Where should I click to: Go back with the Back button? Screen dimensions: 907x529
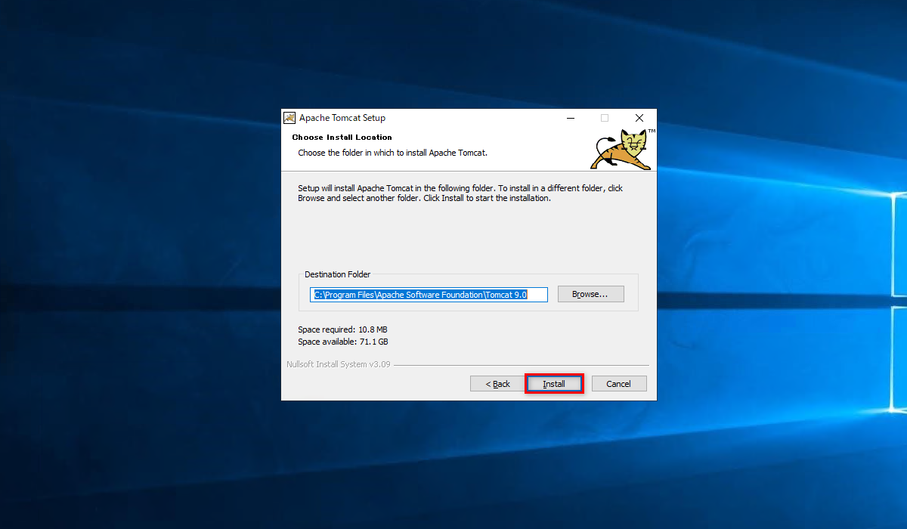pyautogui.click(x=497, y=384)
